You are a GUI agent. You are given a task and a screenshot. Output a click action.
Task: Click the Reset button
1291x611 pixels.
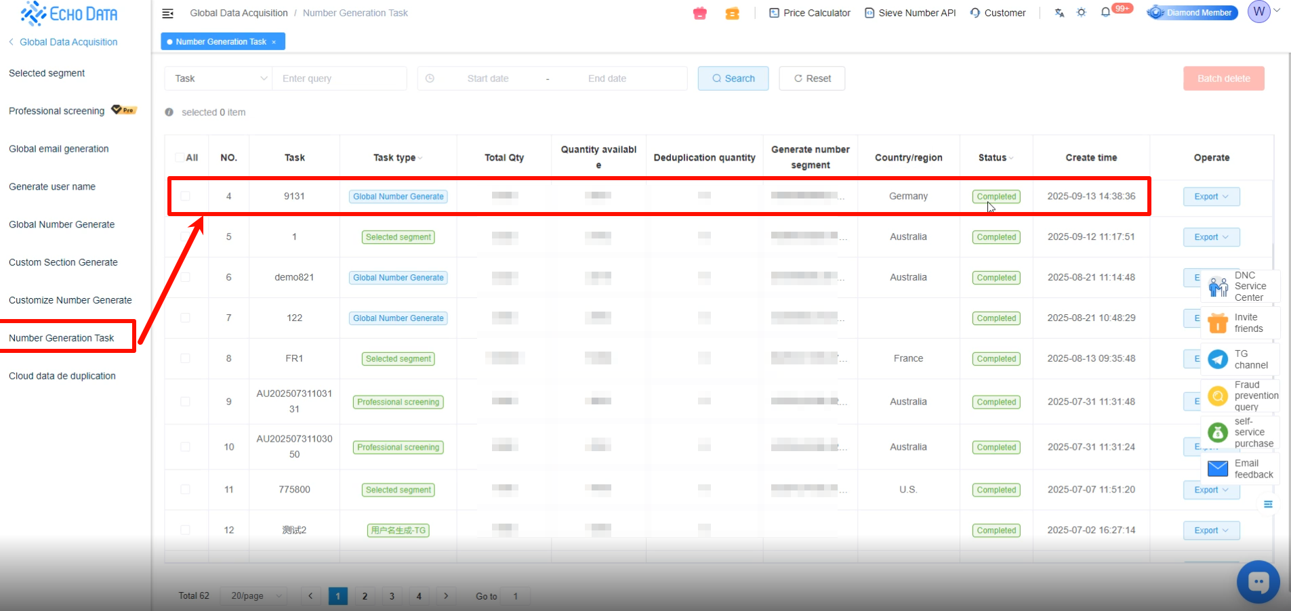812,79
